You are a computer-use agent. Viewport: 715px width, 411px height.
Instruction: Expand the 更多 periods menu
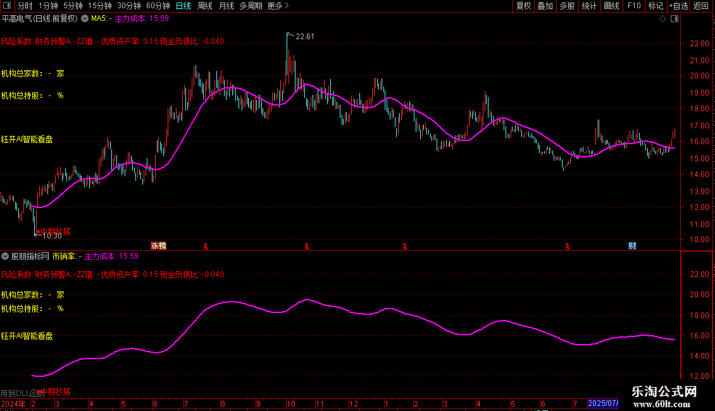coord(278,6)
